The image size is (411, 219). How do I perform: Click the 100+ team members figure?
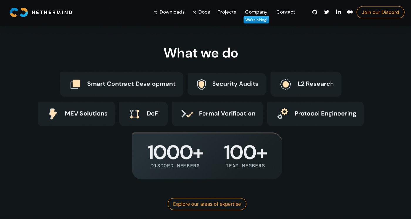coord(245,153)
